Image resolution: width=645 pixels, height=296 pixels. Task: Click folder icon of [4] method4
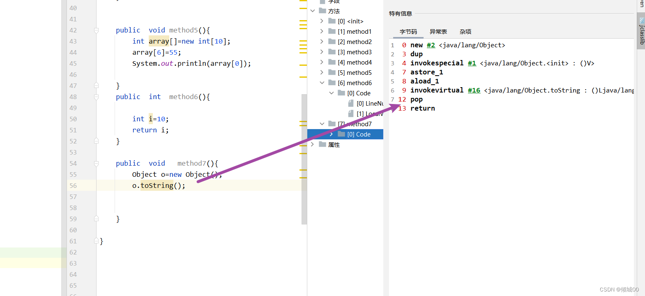coord(332,62)
